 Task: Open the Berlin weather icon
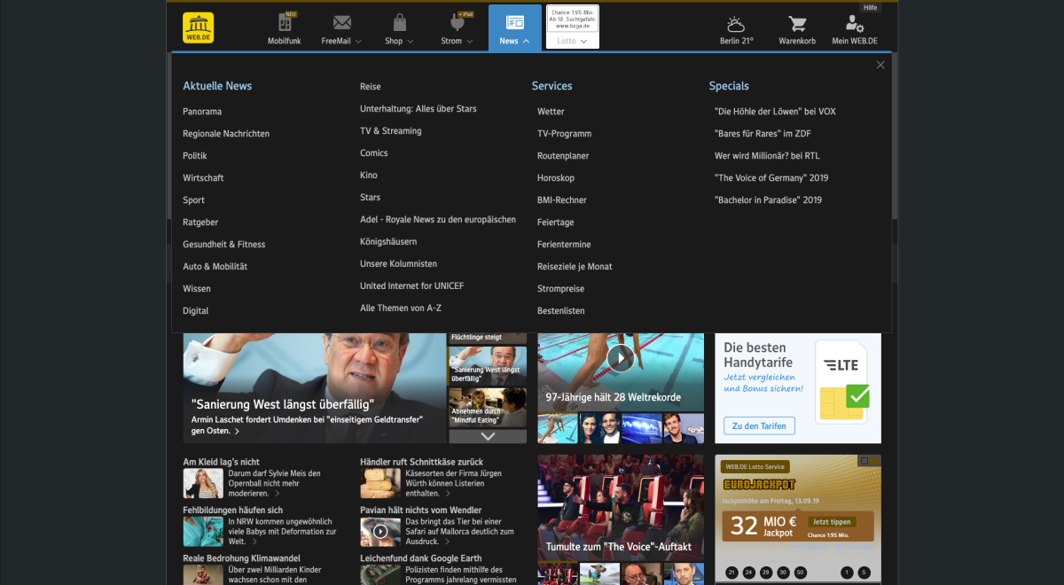(x=736, y=24)
